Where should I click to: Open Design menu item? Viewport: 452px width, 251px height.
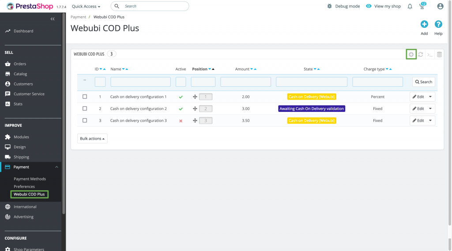click(x=19, y=147)
